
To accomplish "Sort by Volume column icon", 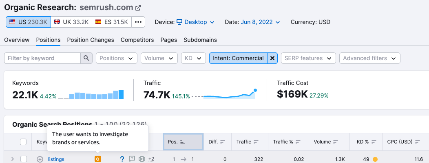I will pyautogui.click(x=336, y=142).
